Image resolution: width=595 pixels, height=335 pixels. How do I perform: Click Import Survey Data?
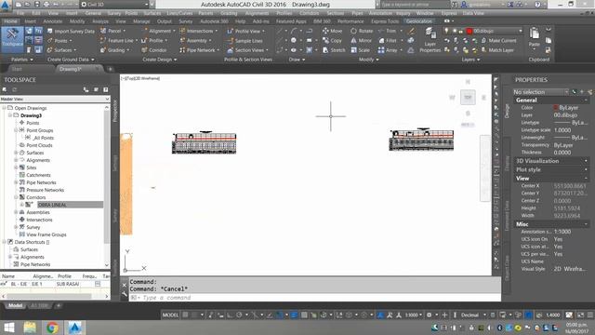pos(71,31)
